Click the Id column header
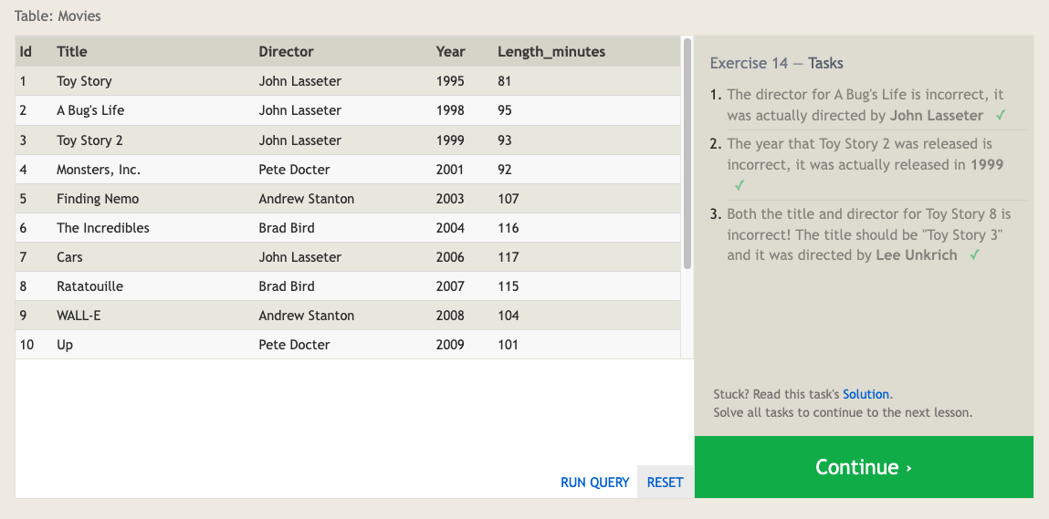The width and height of the screenshot is (1049, 519). (26, 52)
